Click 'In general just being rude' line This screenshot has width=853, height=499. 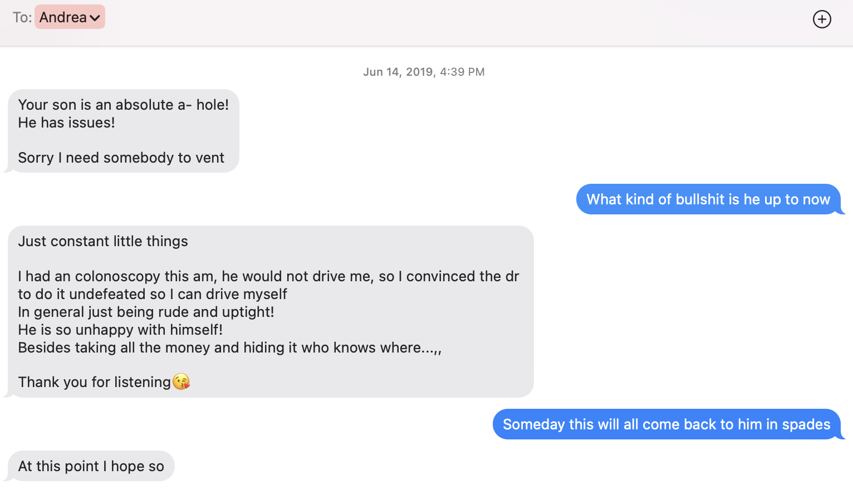click(146, 312)
